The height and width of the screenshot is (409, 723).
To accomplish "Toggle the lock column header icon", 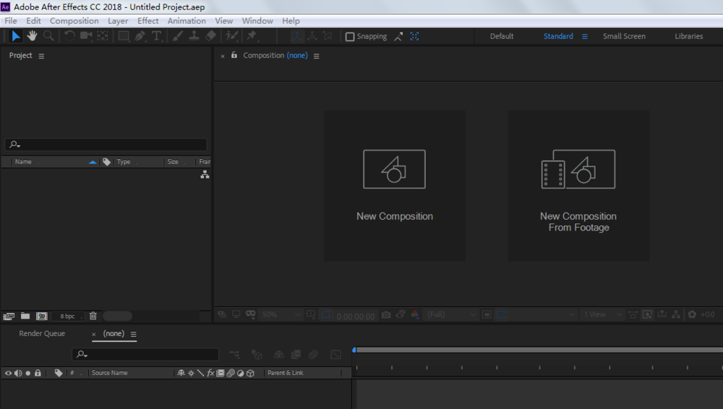I will 38,373.
